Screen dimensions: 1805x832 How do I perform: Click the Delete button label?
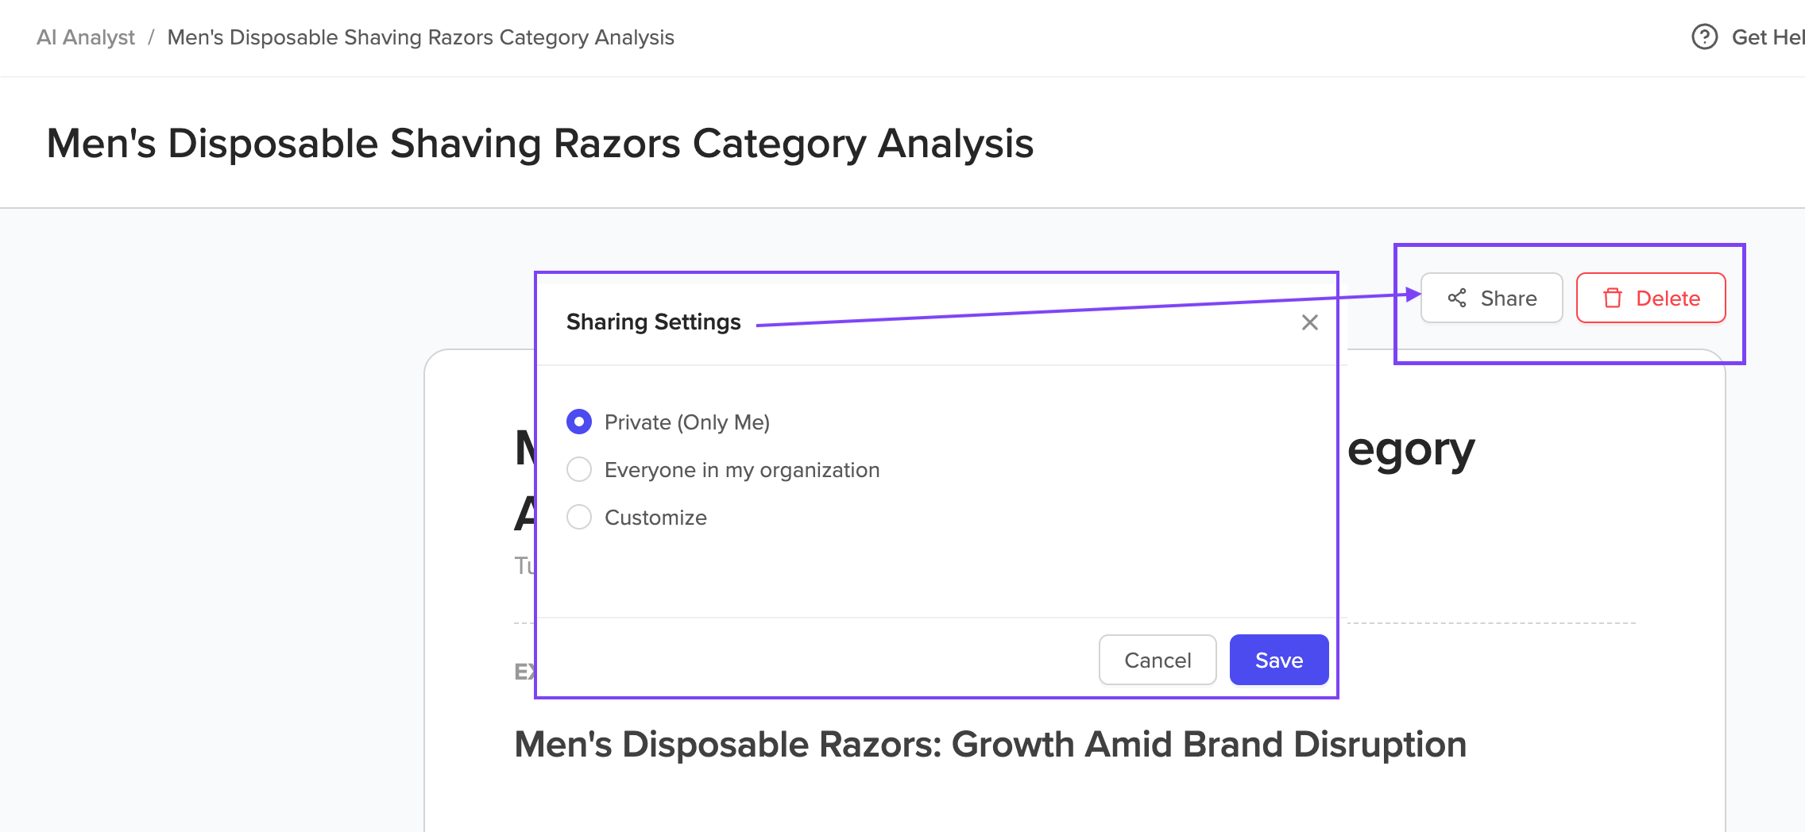point(1668,299)
